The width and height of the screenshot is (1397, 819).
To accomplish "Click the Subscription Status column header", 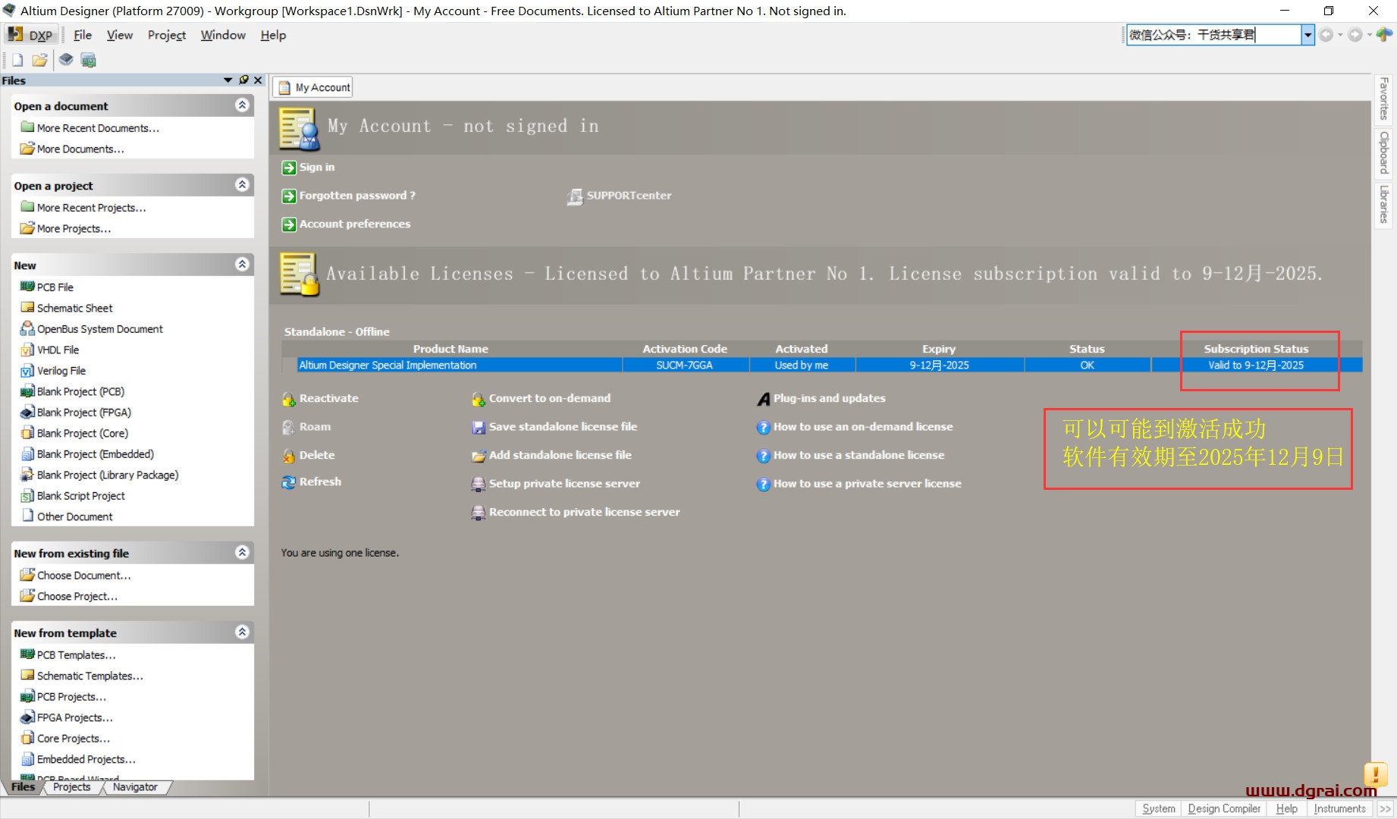I will (1256, 349).
